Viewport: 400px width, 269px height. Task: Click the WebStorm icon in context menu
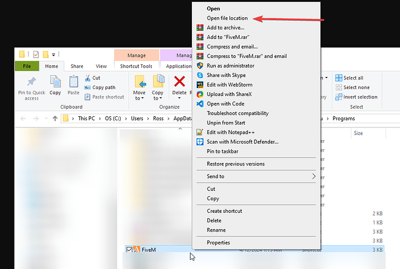200,84
